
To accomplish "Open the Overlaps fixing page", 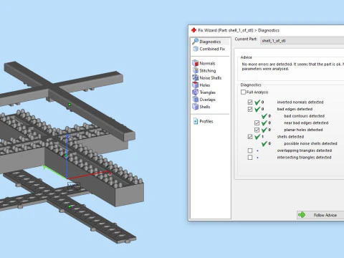I will tap(207, 100).
